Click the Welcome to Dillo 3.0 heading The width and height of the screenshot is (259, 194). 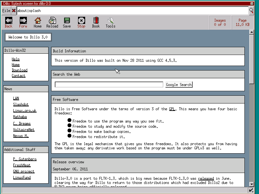tap(28, 37)
